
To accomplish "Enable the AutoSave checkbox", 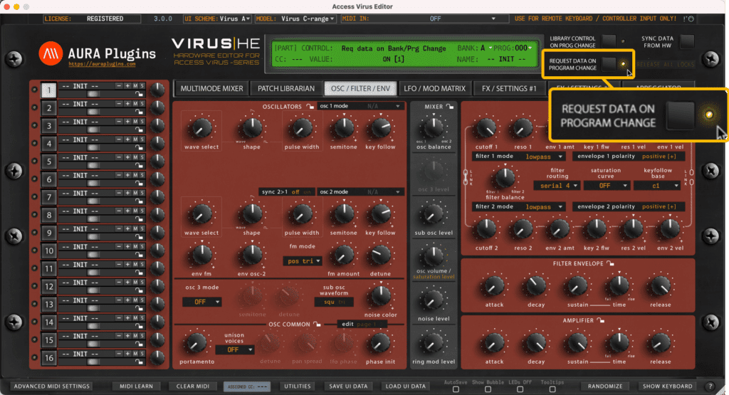I will [x=456, y=389].
